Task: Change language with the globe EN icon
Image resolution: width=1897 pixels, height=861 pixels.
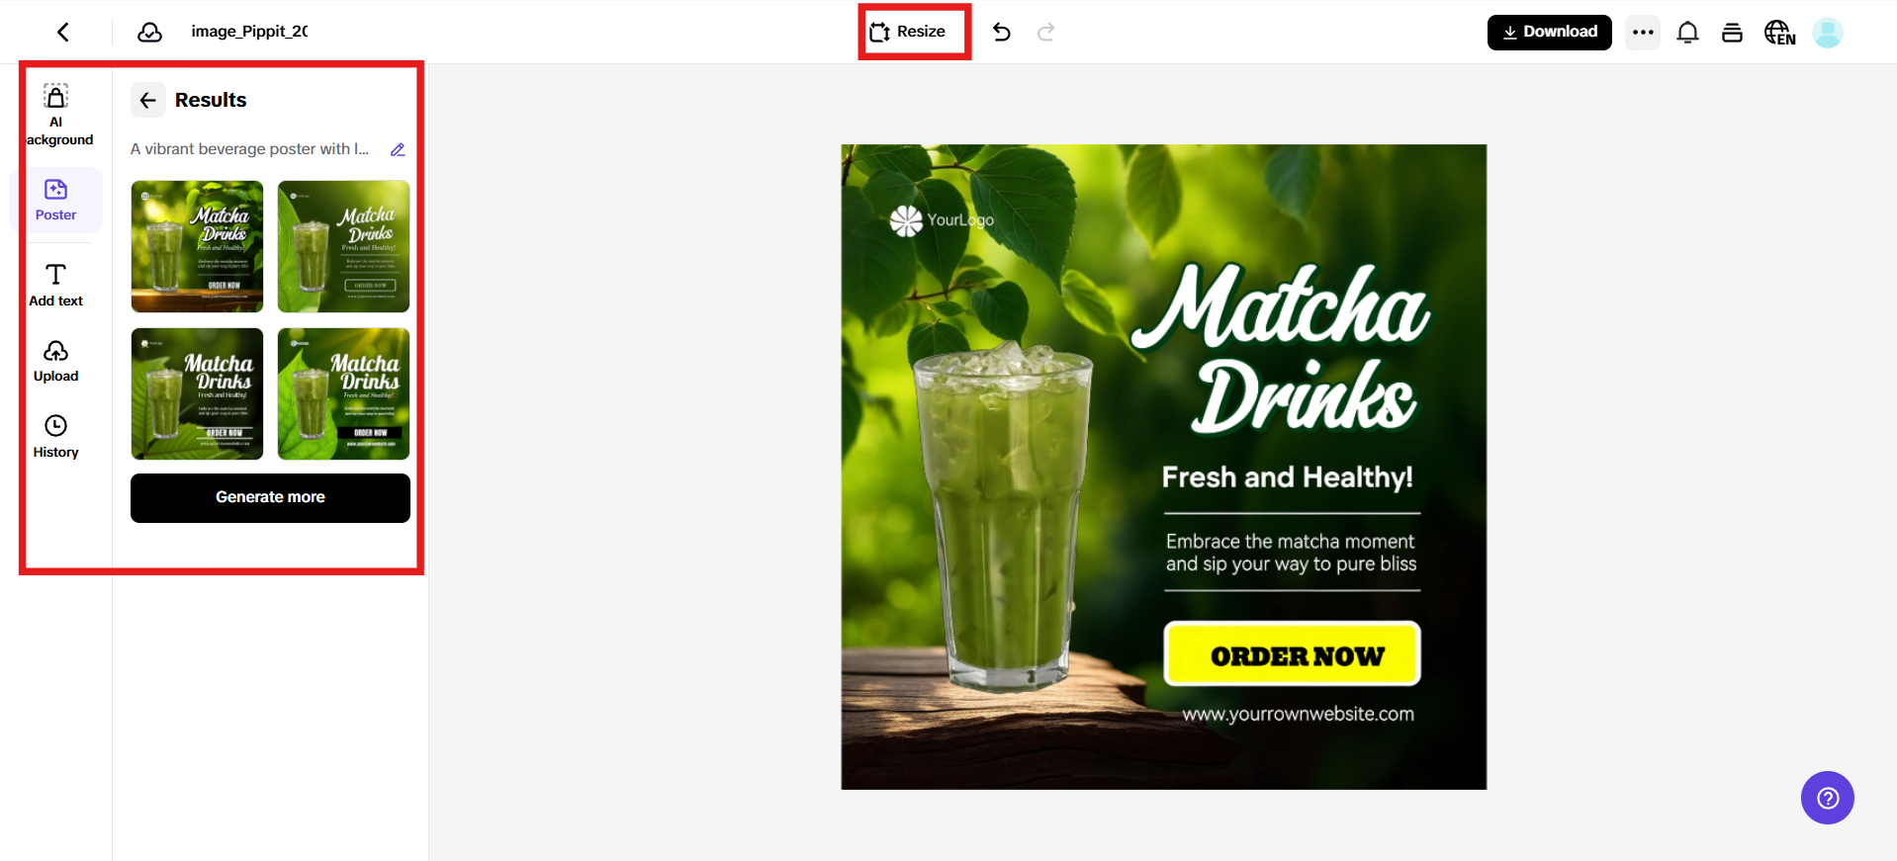Action: [1779, 33]
